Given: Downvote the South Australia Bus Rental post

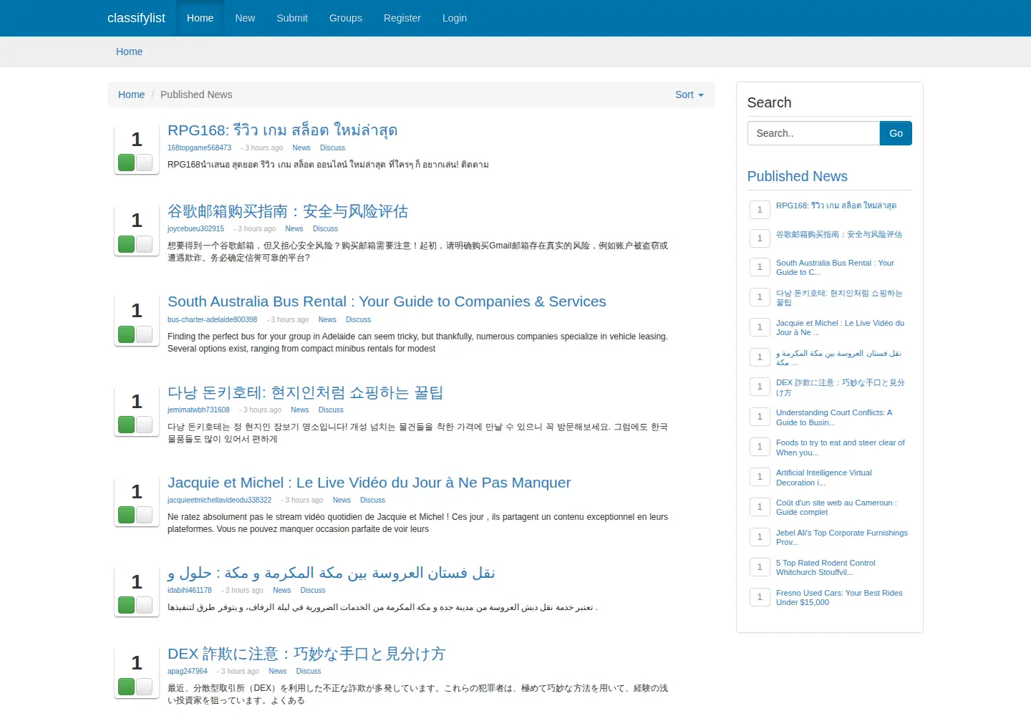Looking at the screenshot, I should click(145, 334).
